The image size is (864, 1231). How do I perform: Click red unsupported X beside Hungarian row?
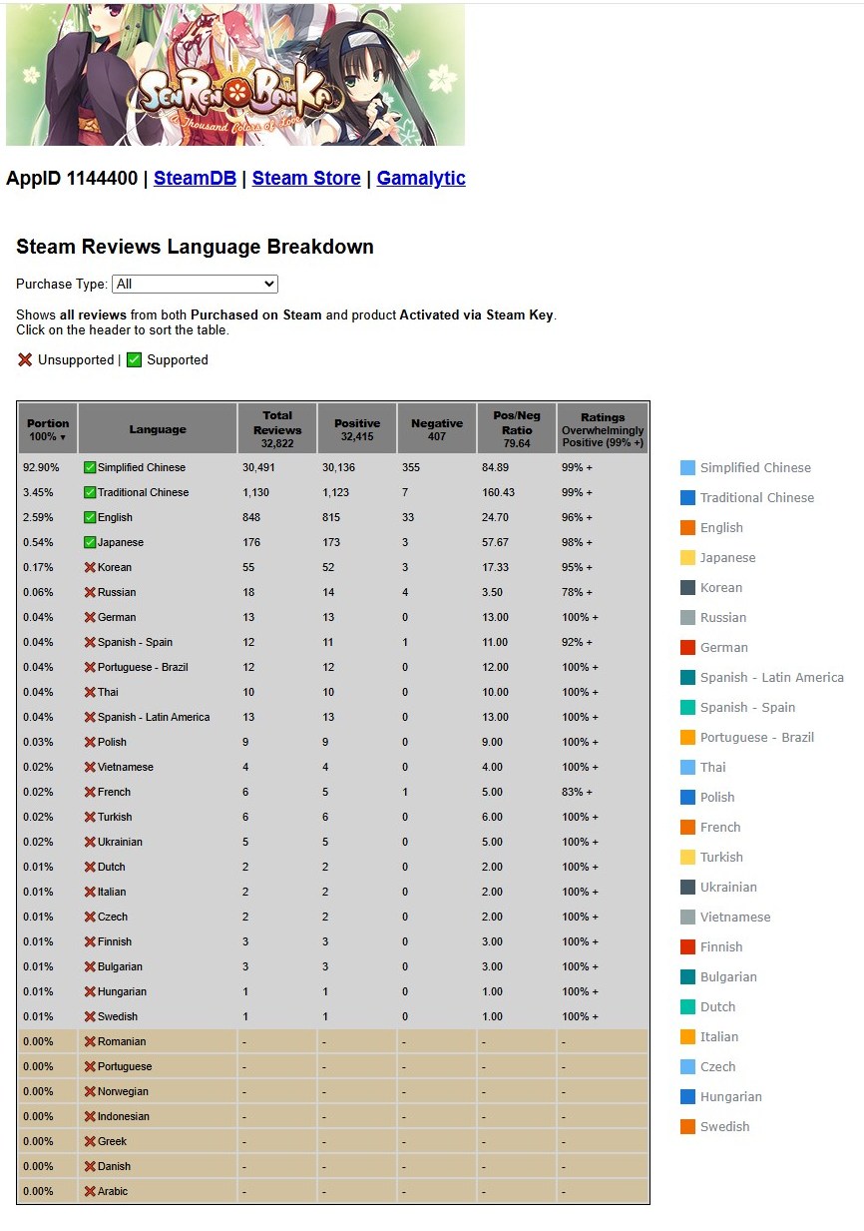pyautogui.click(x=90, y=991)
